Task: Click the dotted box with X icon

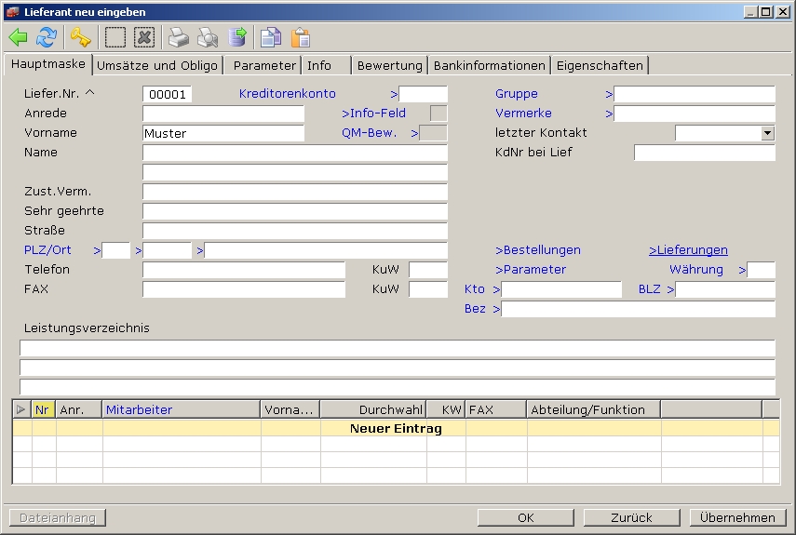Action: (143, 37)
